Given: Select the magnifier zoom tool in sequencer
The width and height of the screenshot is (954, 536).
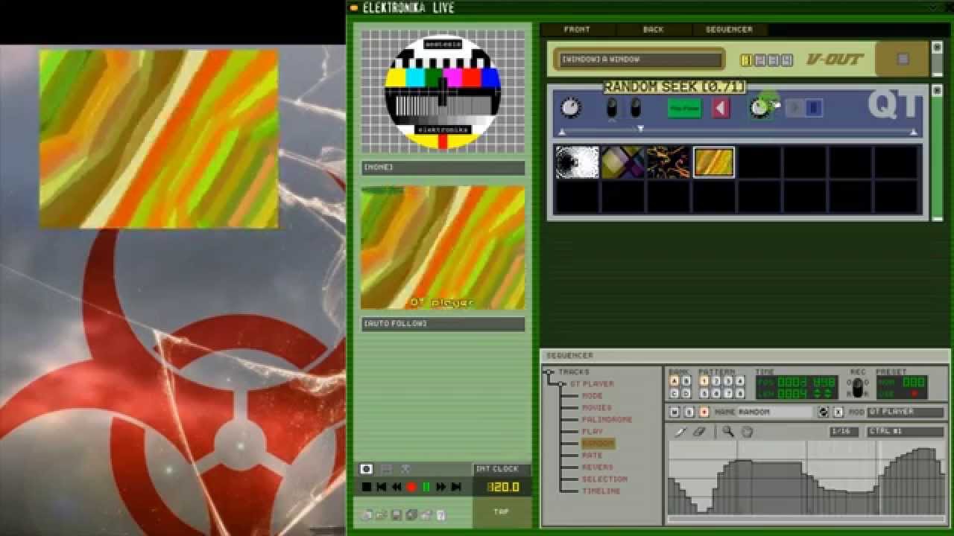Looking at the screenshot, I should tap(727, 432).
